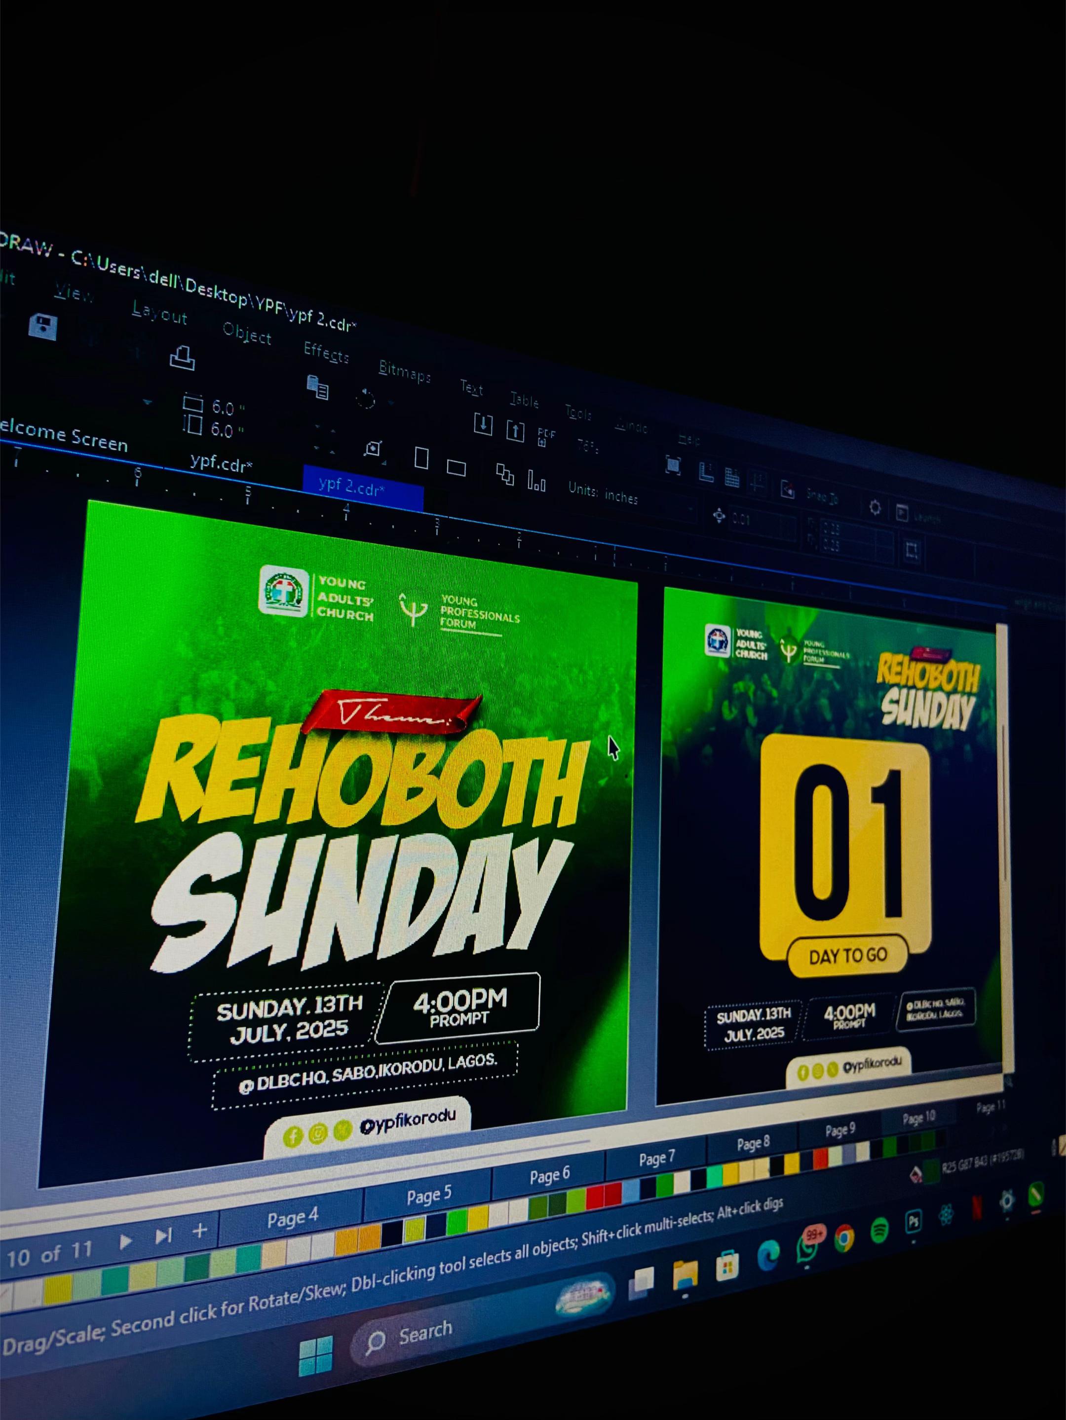Image resolution: width=1066 pixels, height=1420 pixels.
Task: Open the Table menu
Action: 524,400
